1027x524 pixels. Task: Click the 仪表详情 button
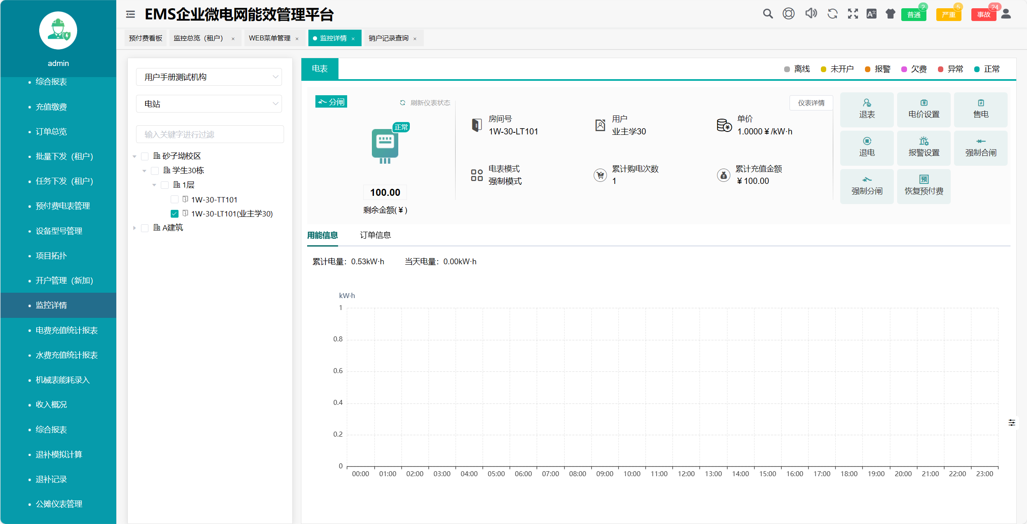tap(811, 103)
